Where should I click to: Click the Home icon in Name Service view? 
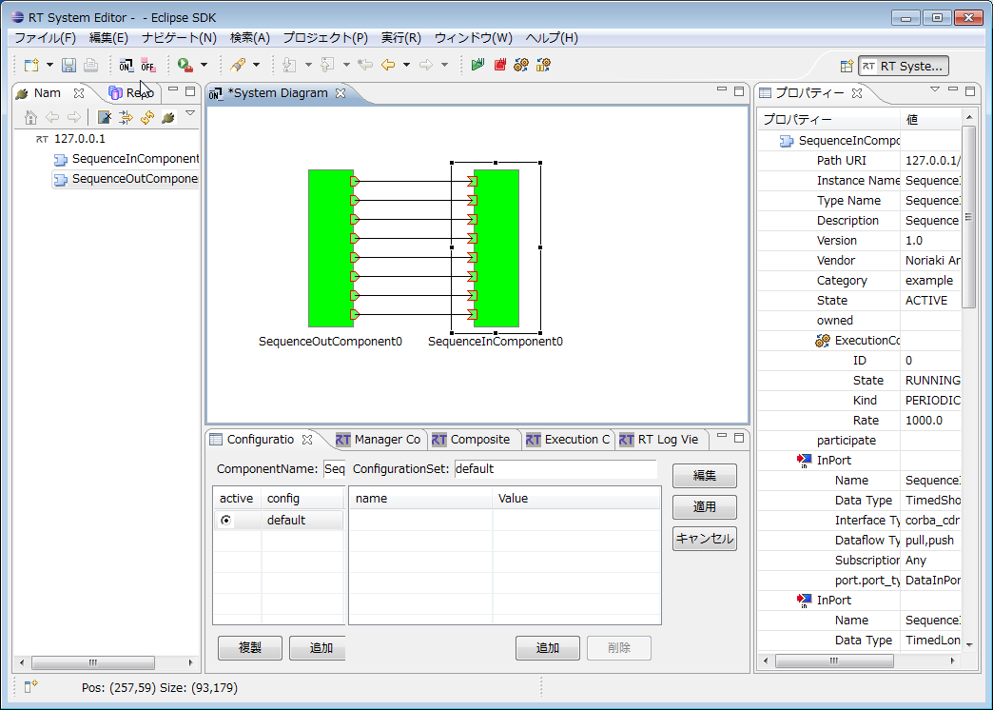[x=30, y=117]
